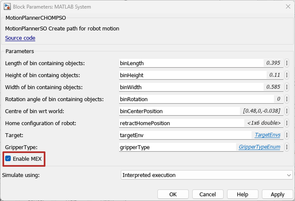Open Help for this block
The height and width of the screenshot is (201, 295).
point(242,194)
